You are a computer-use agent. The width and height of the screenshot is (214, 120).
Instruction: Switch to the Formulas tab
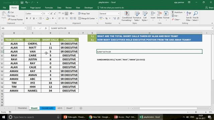[49, 8]
